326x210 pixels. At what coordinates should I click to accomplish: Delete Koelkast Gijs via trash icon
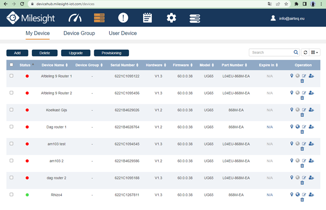(302, 115)
